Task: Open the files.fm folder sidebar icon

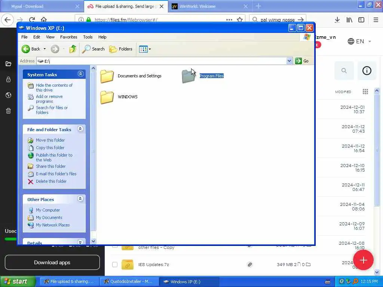Action: tap(8, 64)
